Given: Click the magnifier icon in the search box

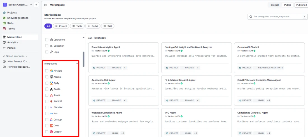Looking at the screenshot, I should pos(251,17).
